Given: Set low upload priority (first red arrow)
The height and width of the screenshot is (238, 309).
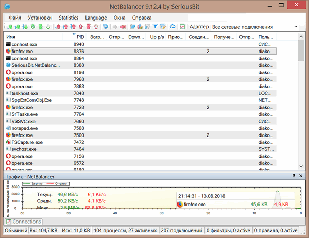Looking at the screenshot, I should [x=58, y=27].
